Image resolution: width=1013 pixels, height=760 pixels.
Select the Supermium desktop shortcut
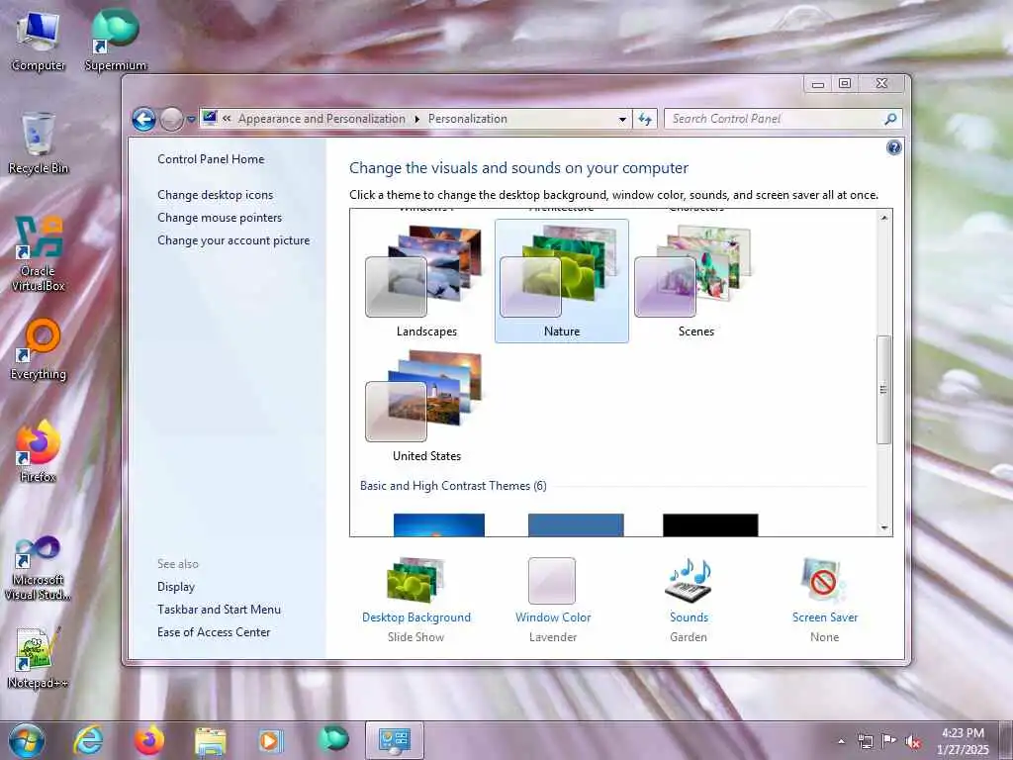pyautogui.click(x=115, y=40)
